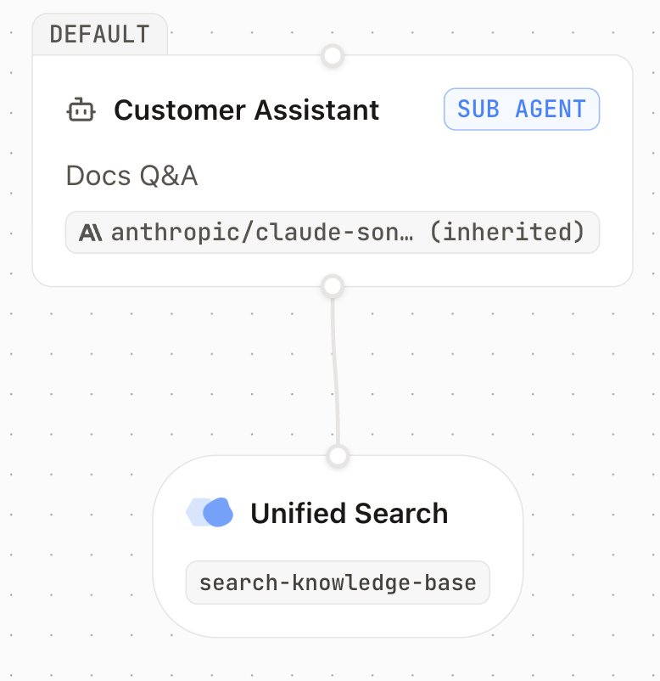Click the search-knowledge-base tool chip

[338, 583]
